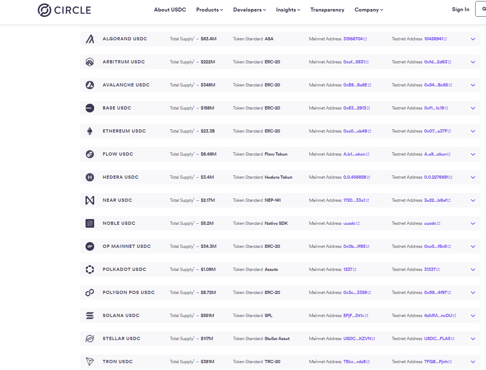486x370 pixels.
Task: Click the Hedera H icon
Action: (90, 177)
